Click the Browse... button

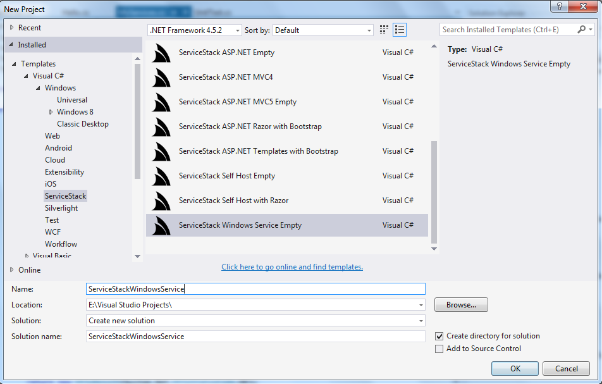461,305
